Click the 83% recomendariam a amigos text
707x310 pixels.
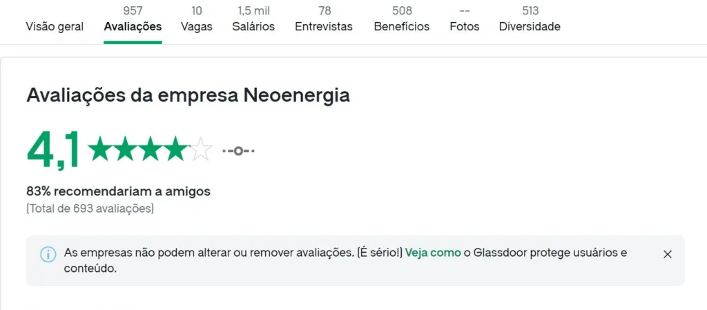pyautogui.click(x=119, y=191)
